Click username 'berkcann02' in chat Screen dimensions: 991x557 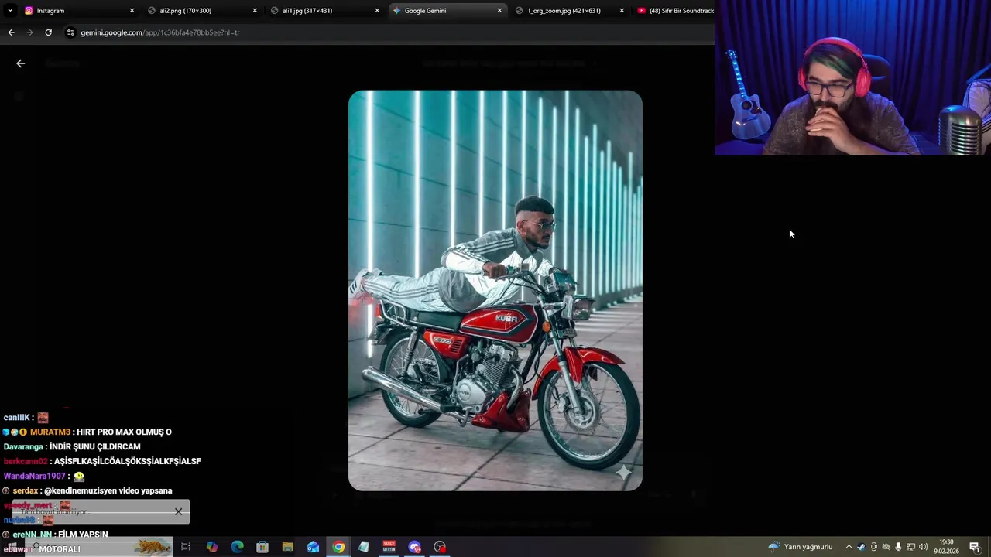click(x=26, y=461)
